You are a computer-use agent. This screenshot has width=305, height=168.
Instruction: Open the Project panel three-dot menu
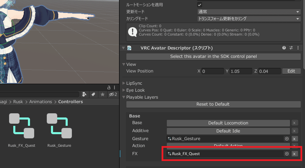tap(114, 87)
